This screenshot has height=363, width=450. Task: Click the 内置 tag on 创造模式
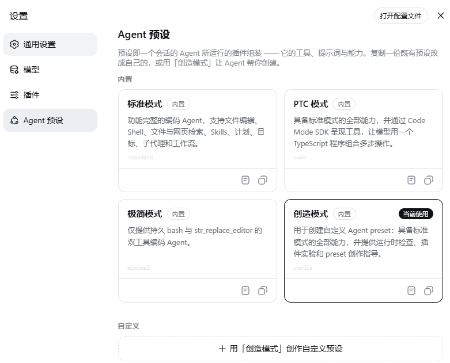click(x=345, y=214)
